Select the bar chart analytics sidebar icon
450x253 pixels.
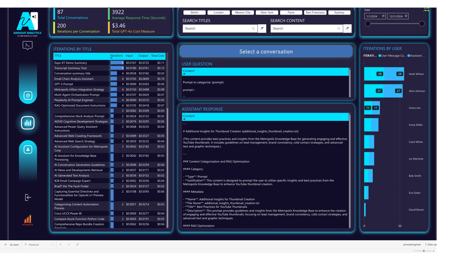click(28, 123)
